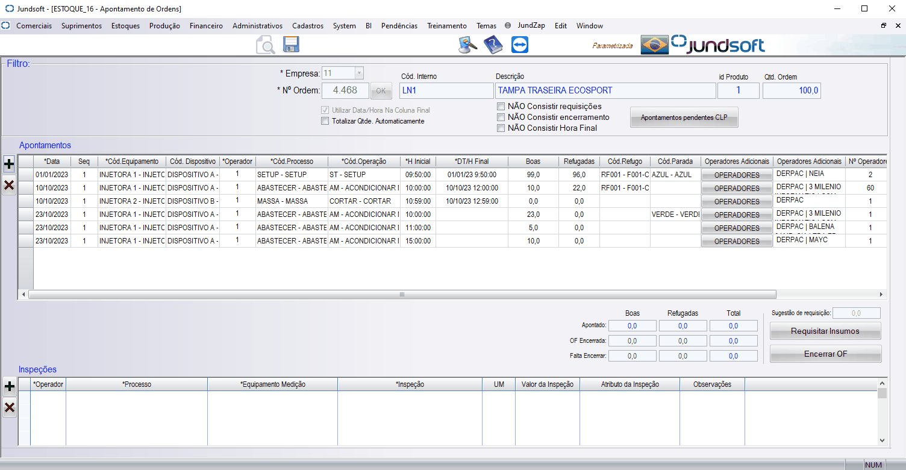Open the JundZap menu
The height and width of the screenshot is (470, 906).
tap(531, 26)
